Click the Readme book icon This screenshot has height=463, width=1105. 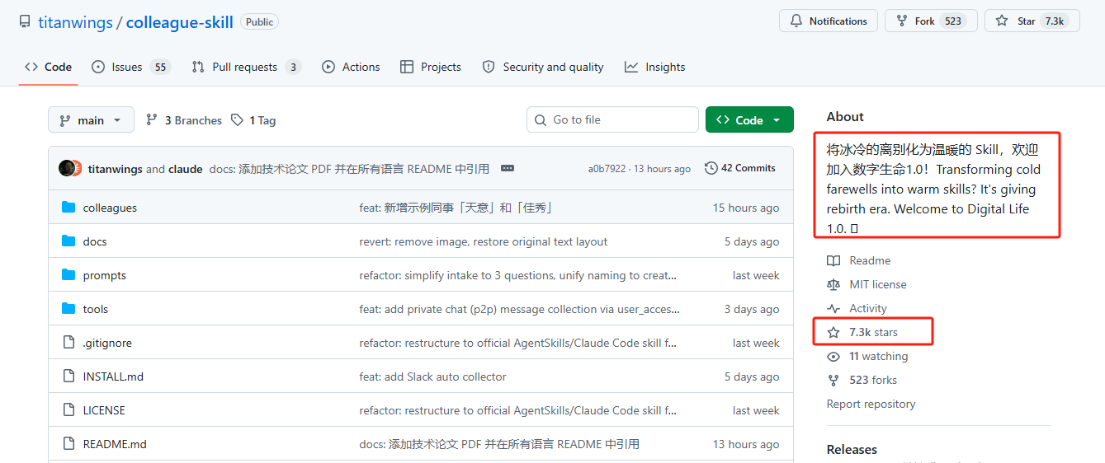[833, 260]
